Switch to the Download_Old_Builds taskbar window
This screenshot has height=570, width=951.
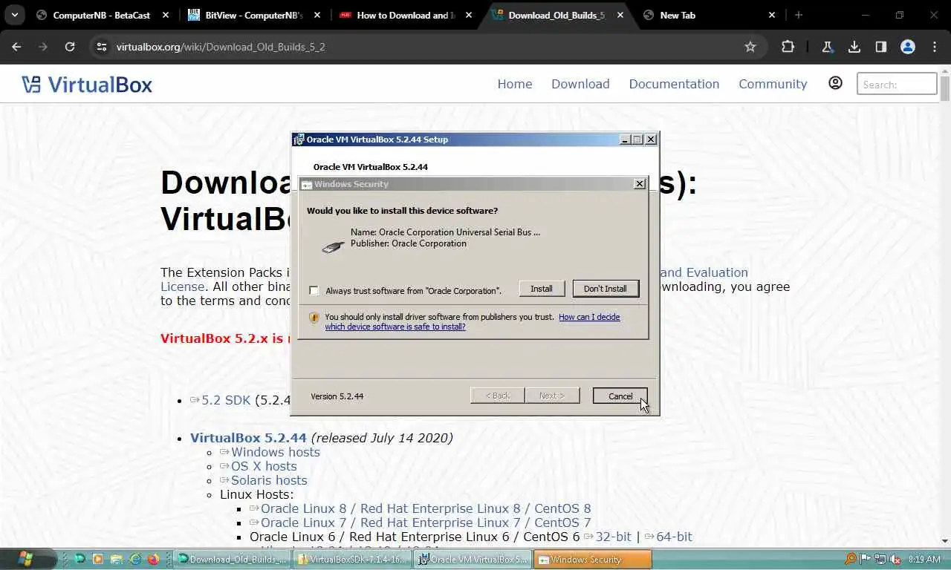(231, 560)
